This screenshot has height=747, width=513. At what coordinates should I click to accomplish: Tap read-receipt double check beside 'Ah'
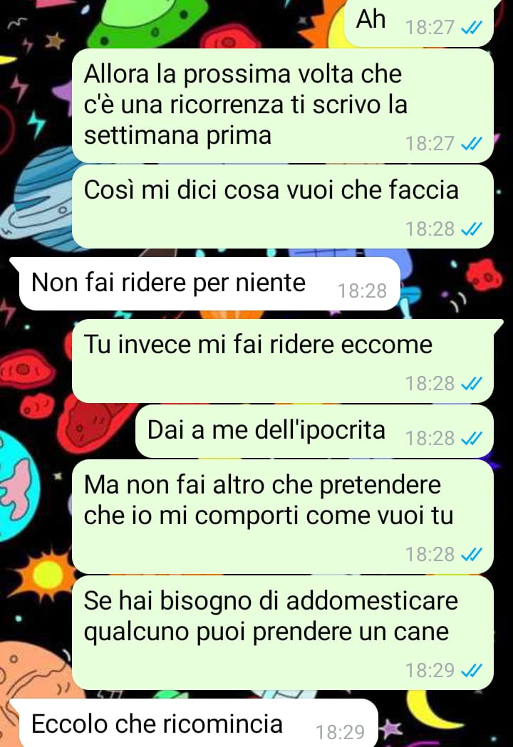click(x=472, y=28)
